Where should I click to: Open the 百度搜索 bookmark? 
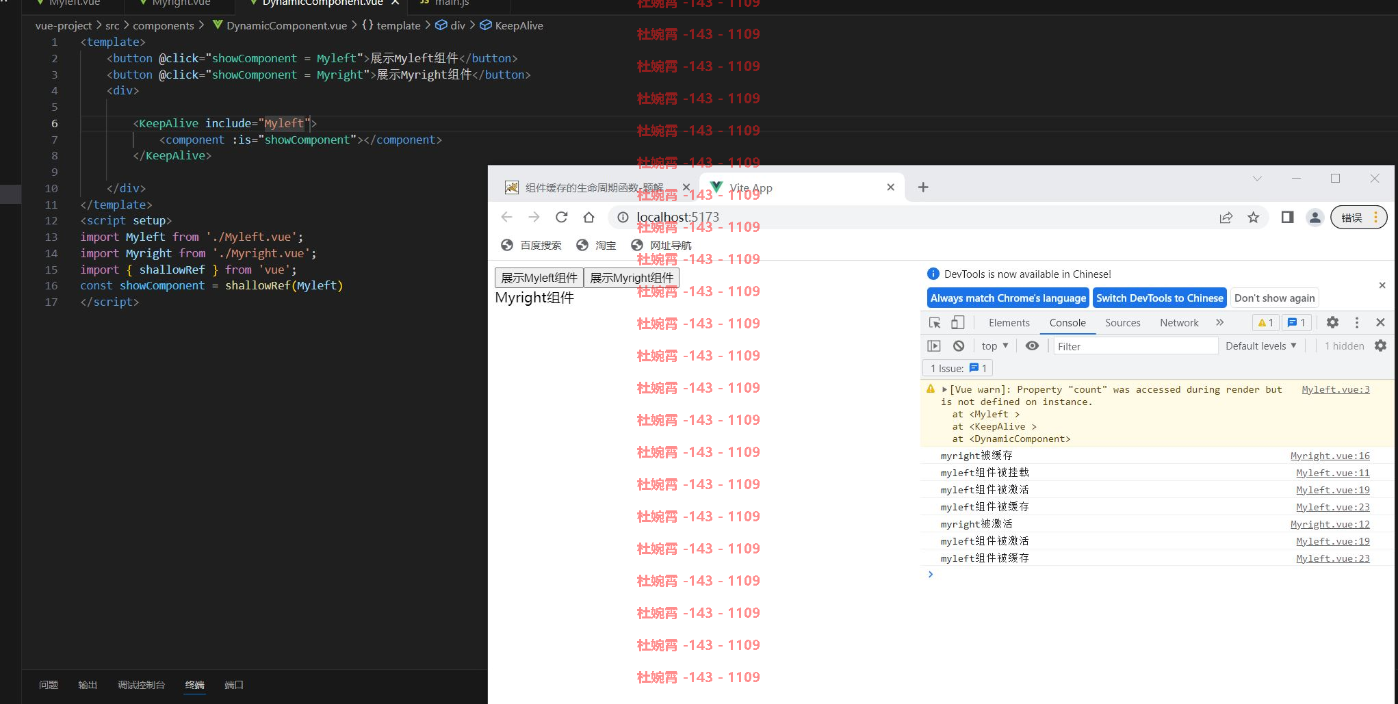(531, 245)
